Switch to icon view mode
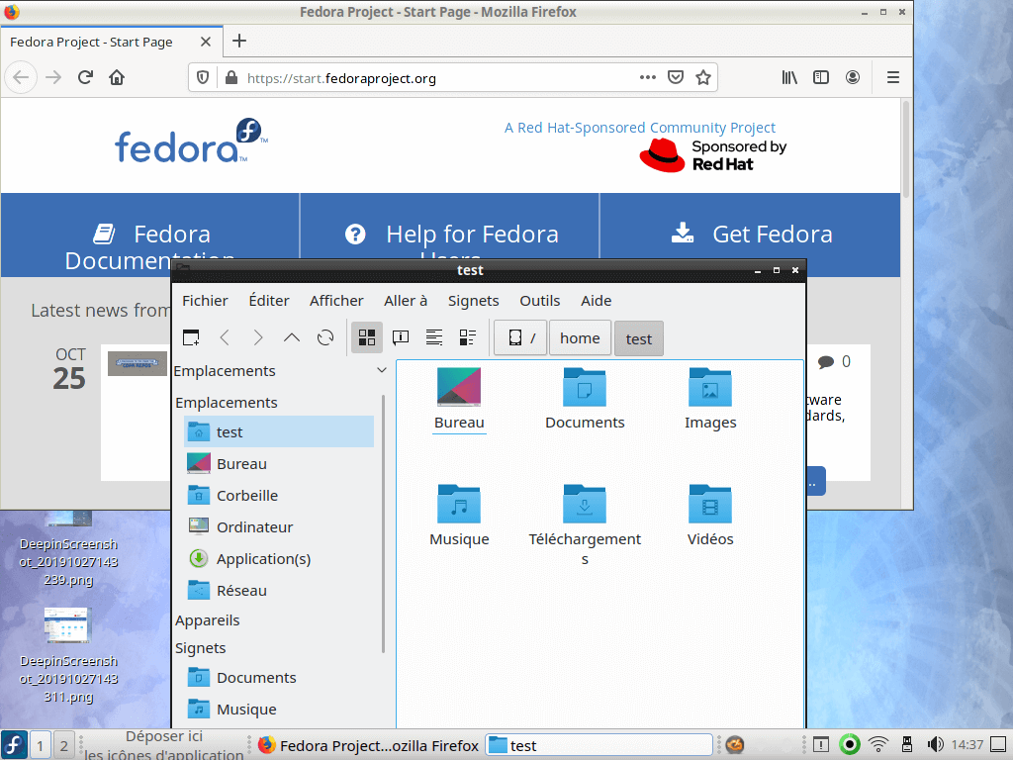This screenshot has height=760, width=1013. coord(367,337)
